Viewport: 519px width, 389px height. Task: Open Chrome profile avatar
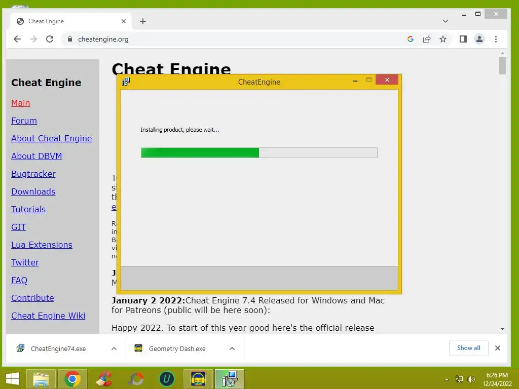pos(479,39)
